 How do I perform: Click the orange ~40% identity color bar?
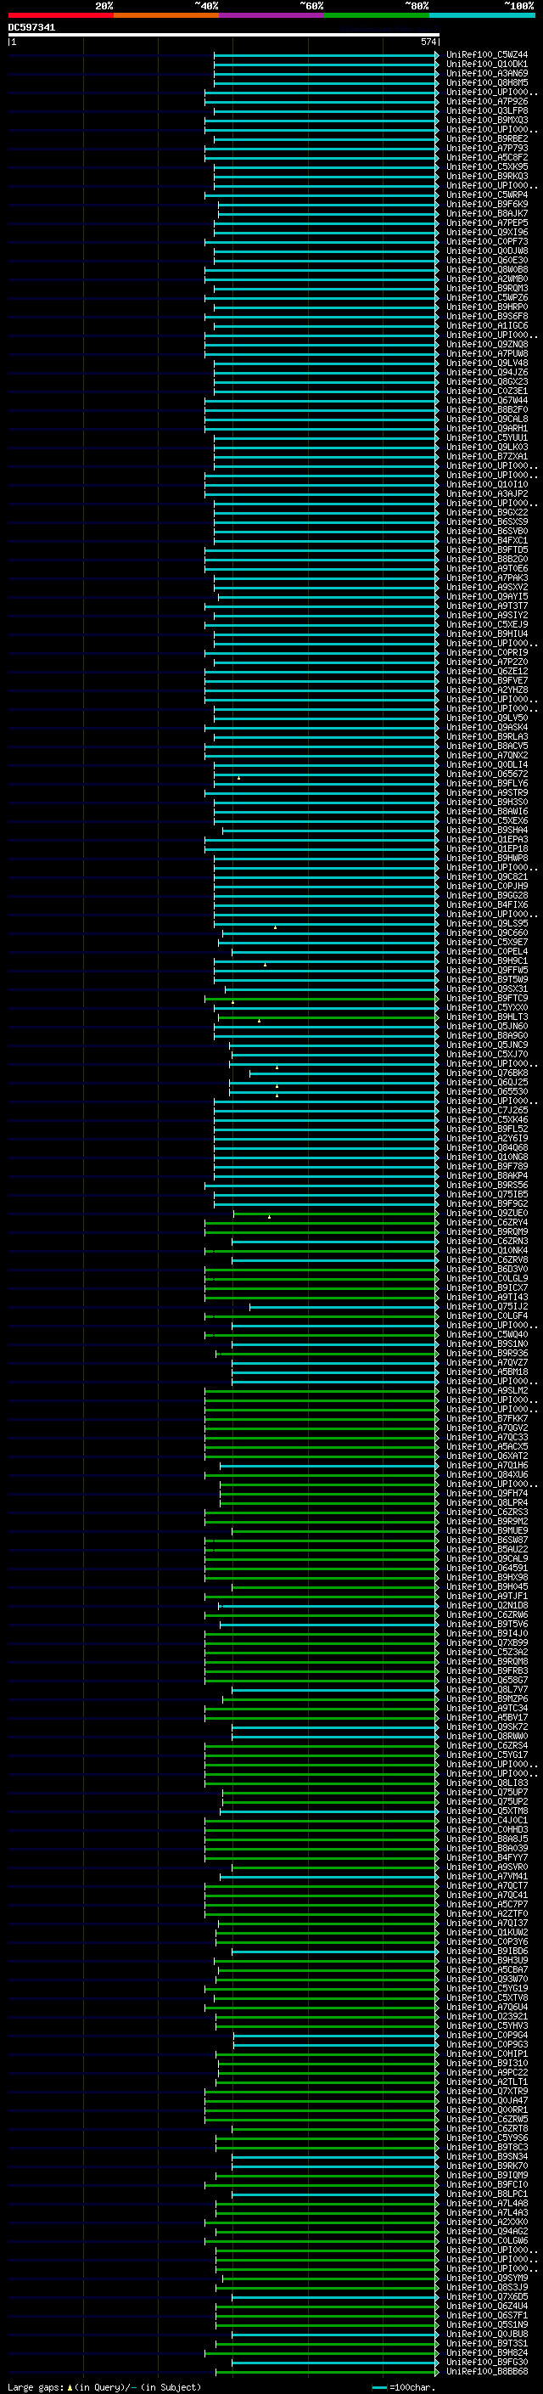(x=166, y=15)
